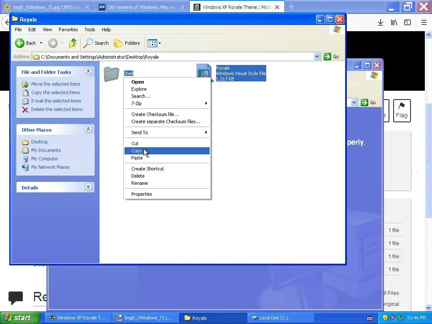Go to My Computer in Other Places
432x324 pixels.
[45, 159]
